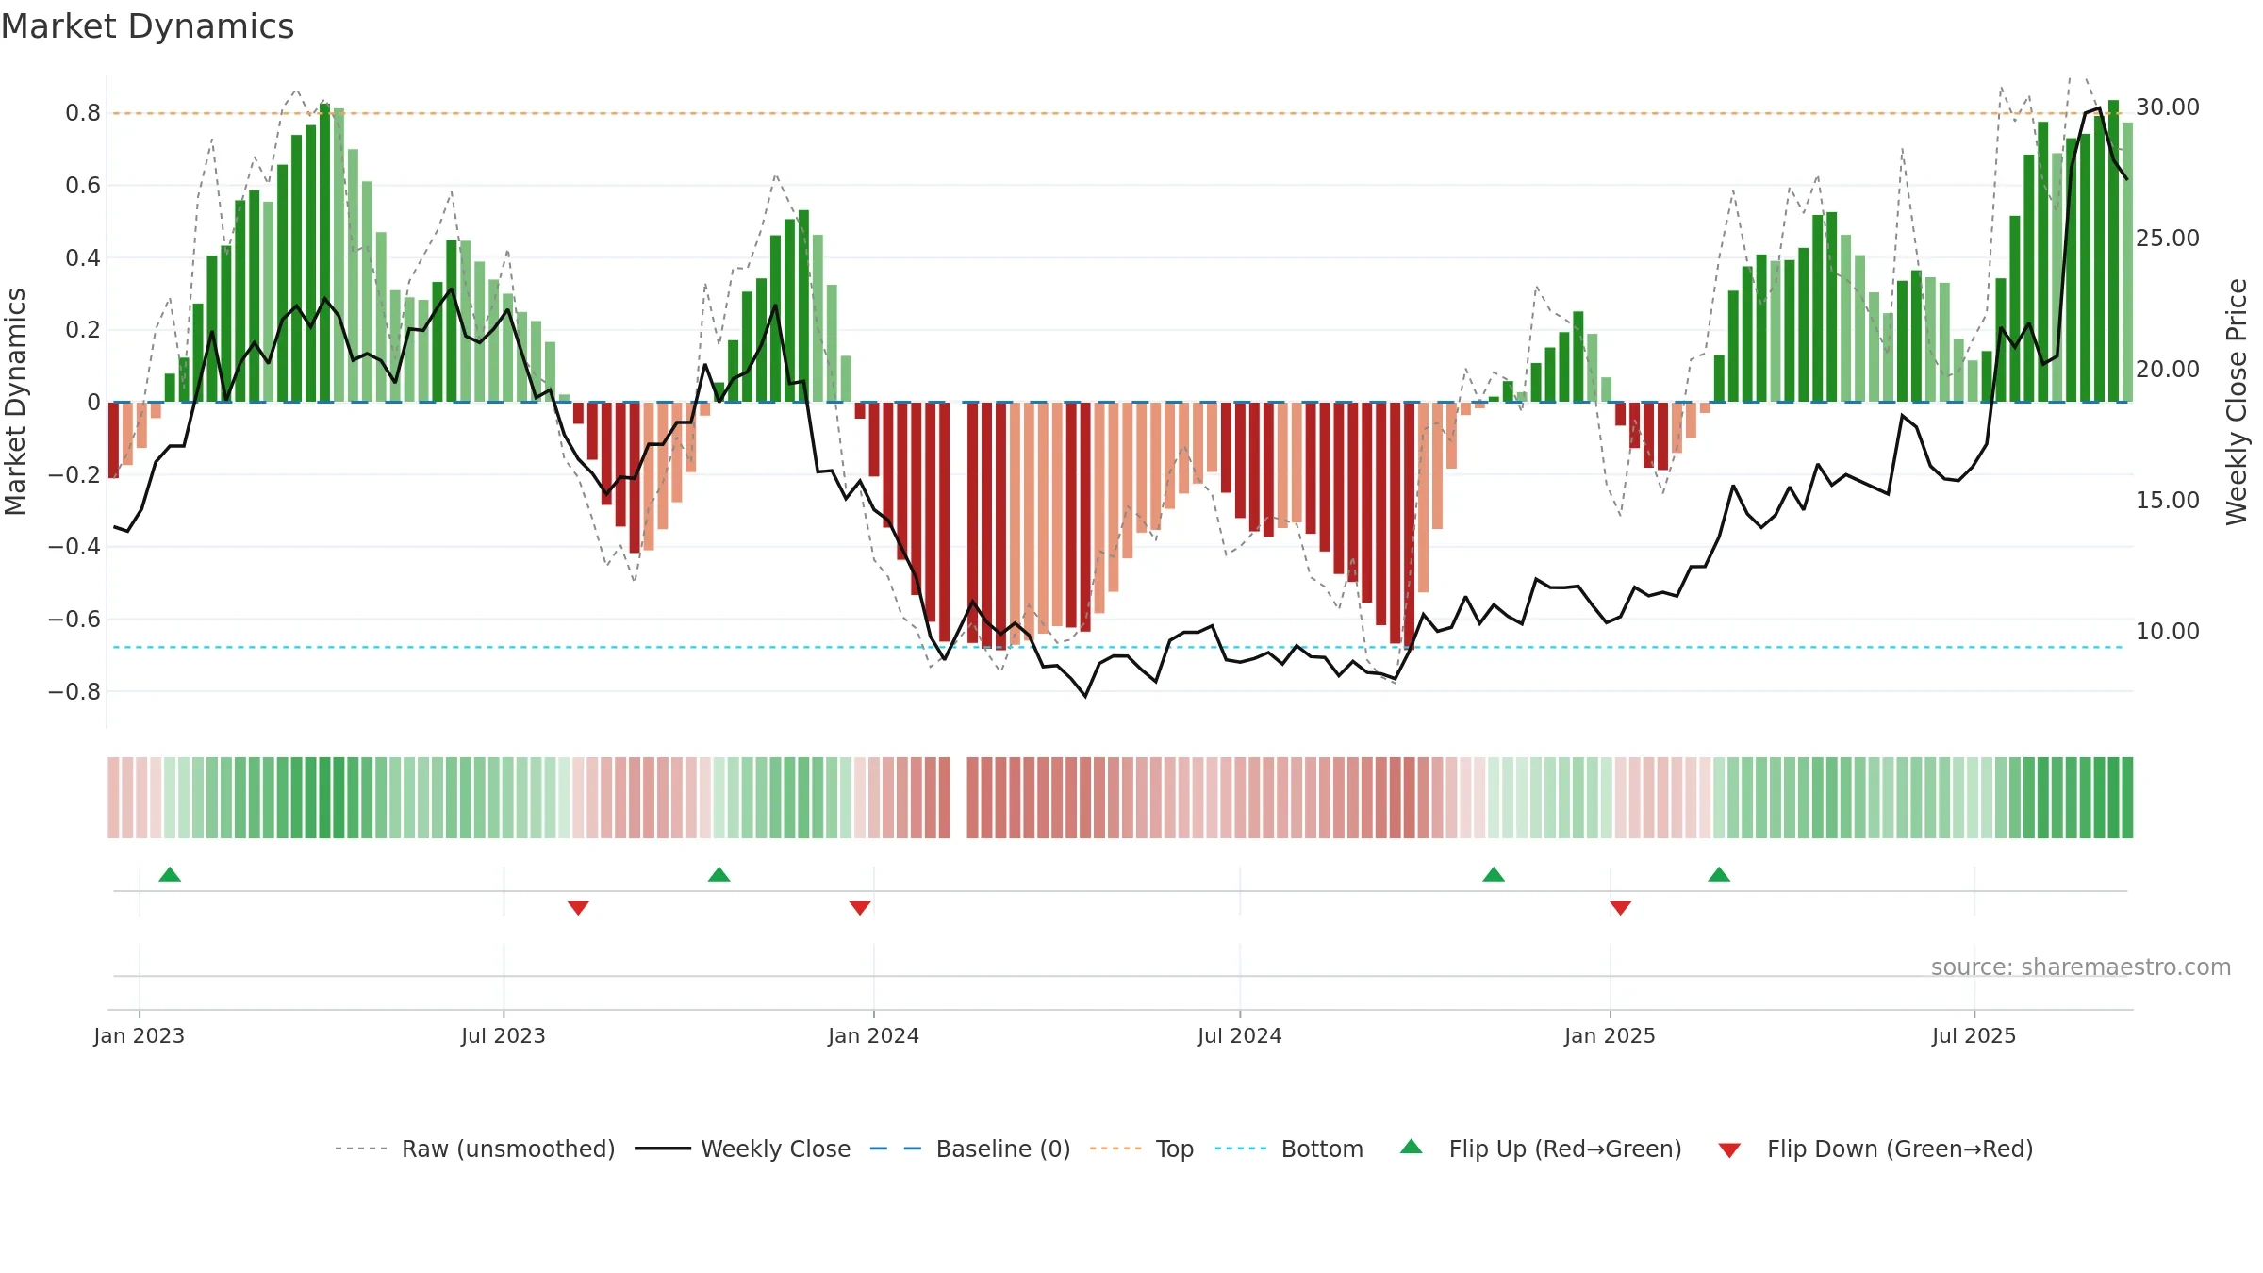Viewport: 2263px width, 1273px height.
Task: Toggle the Weekly Close legend item
Action: (742, 1149)
